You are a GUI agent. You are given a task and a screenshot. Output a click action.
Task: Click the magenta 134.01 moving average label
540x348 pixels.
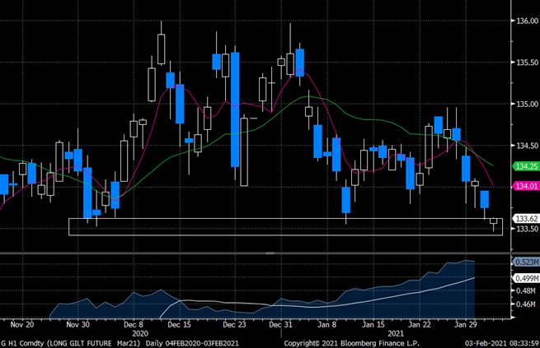(x=526, y=186)
